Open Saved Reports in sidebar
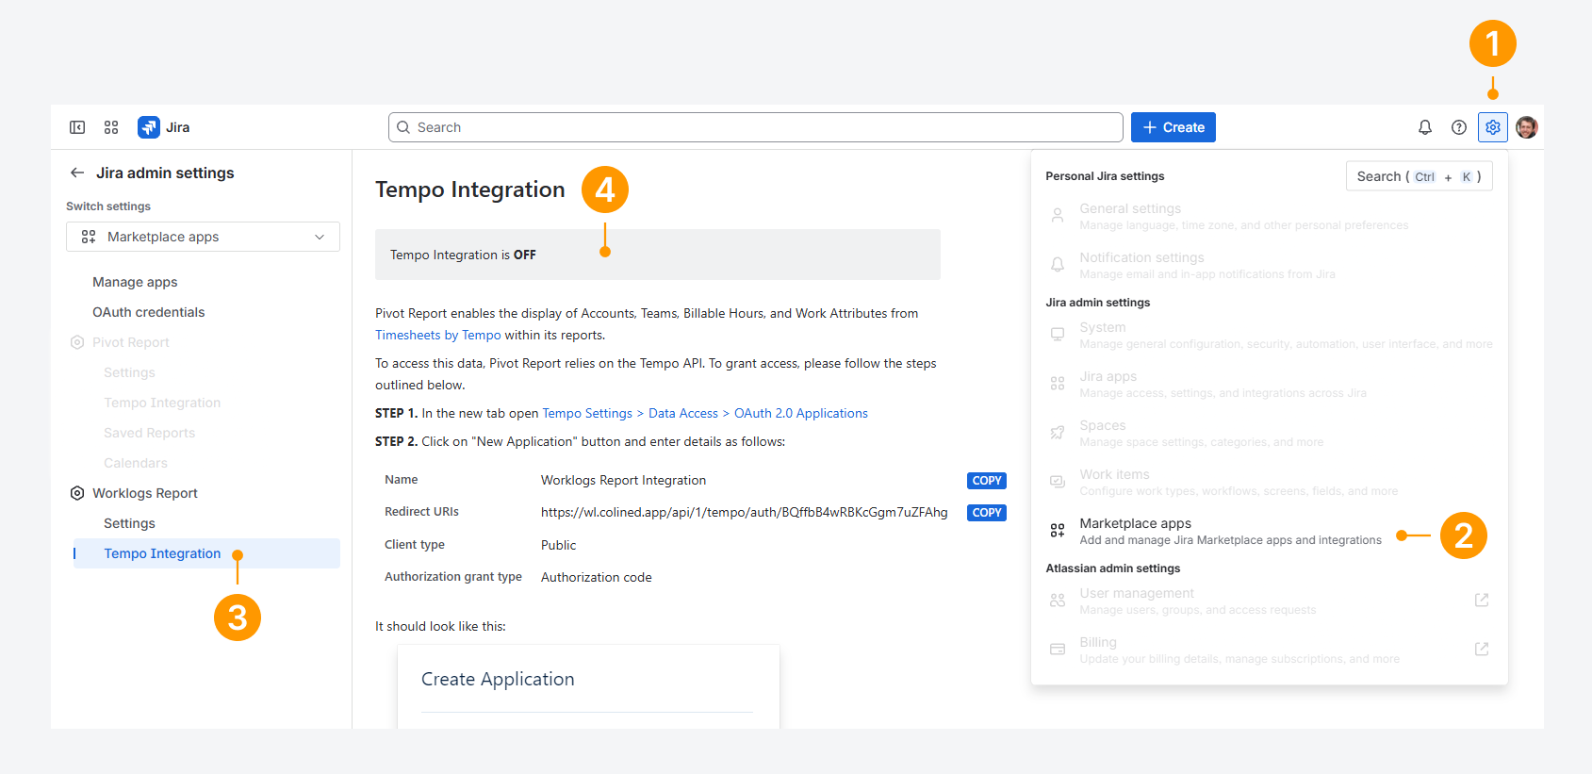Image resolution: width=1592 pixels, height=774 pixels. 150,433
